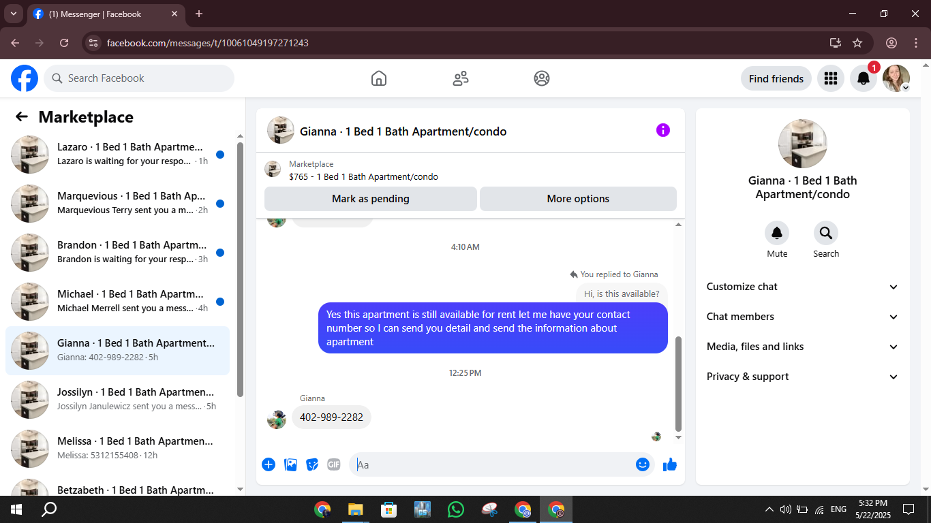Open the Windows notification center
This screenshot has width=931, height=523.
click(x=909, y=509)
